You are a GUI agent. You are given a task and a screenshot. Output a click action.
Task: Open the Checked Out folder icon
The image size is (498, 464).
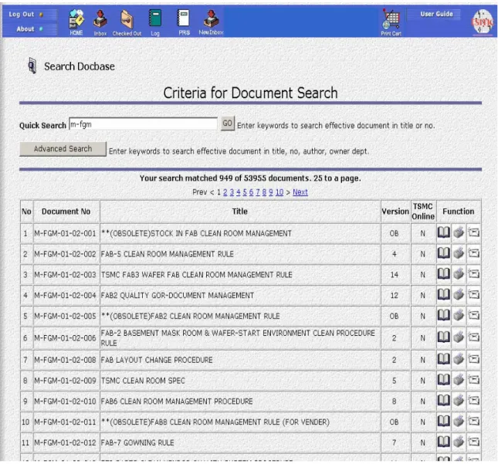pos(127,22)
